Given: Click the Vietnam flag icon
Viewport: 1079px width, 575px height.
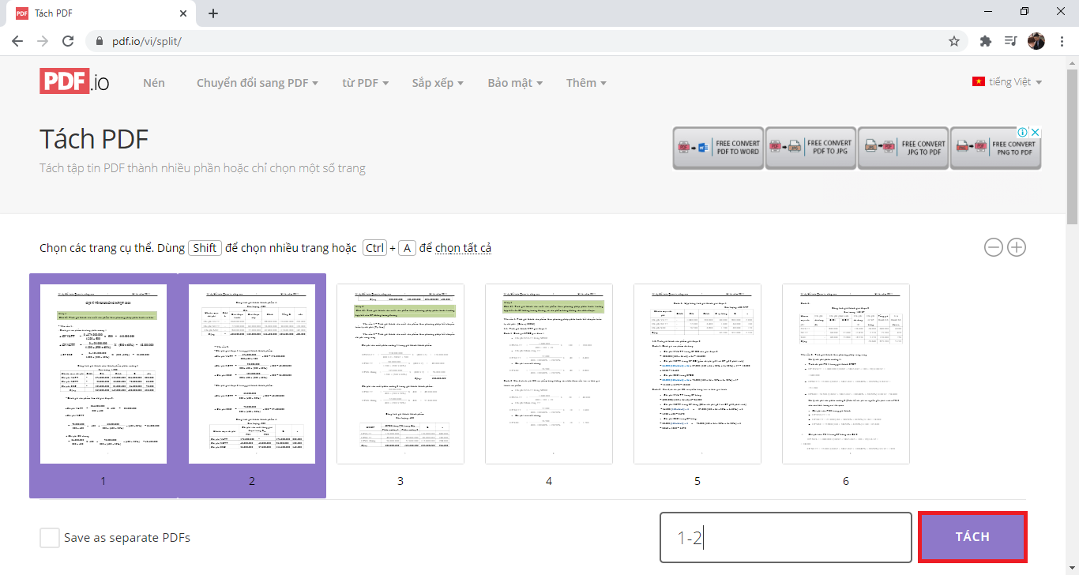Looking at the screenshot, I should point(979,82).
